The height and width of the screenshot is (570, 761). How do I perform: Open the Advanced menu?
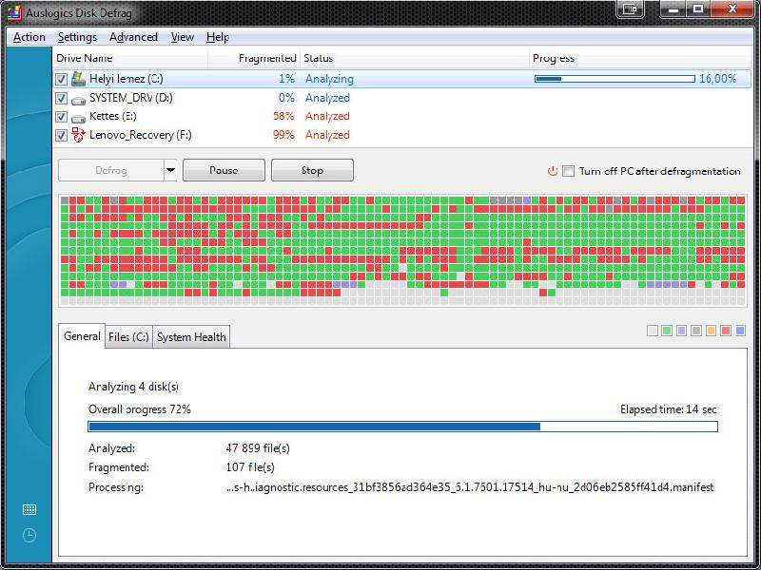133,37
